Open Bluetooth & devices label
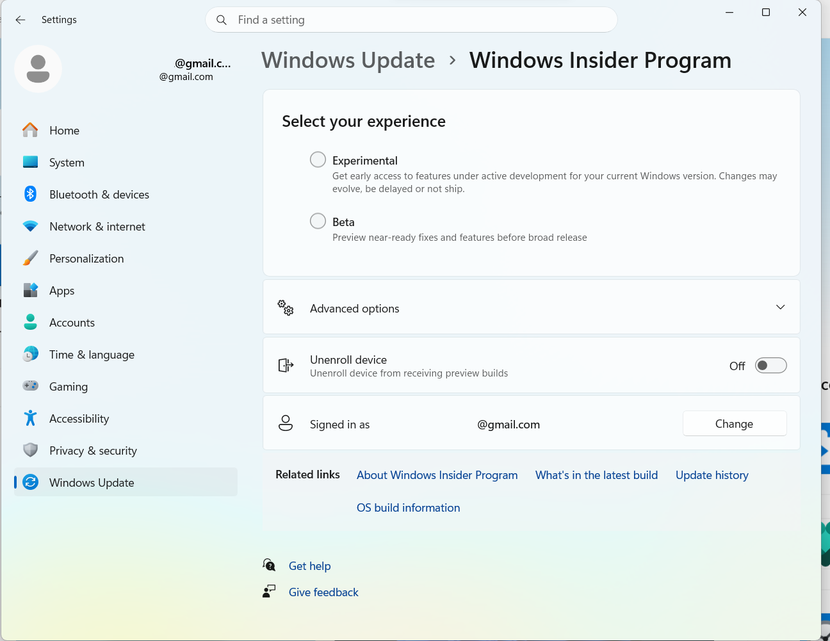 (x=99, y=195)
